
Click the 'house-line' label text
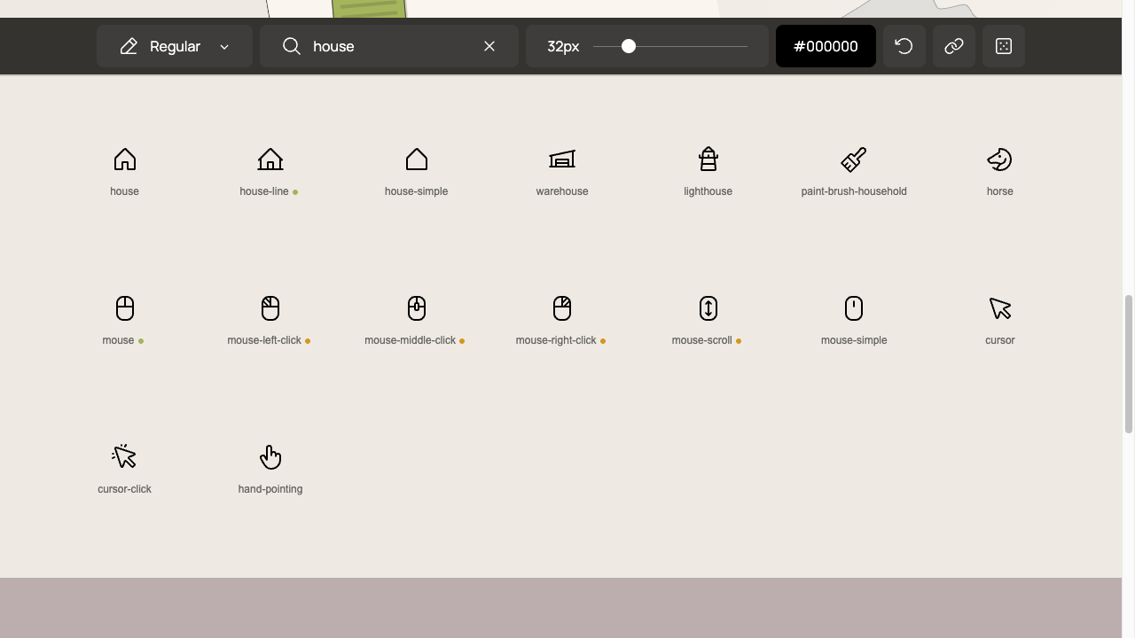[x=264, y=191]
